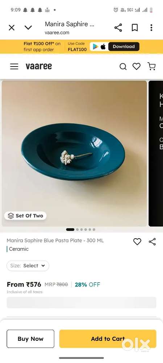Expand the Size Select dropdown
This screenshot has width=163, height=363.
click(28, 266)
